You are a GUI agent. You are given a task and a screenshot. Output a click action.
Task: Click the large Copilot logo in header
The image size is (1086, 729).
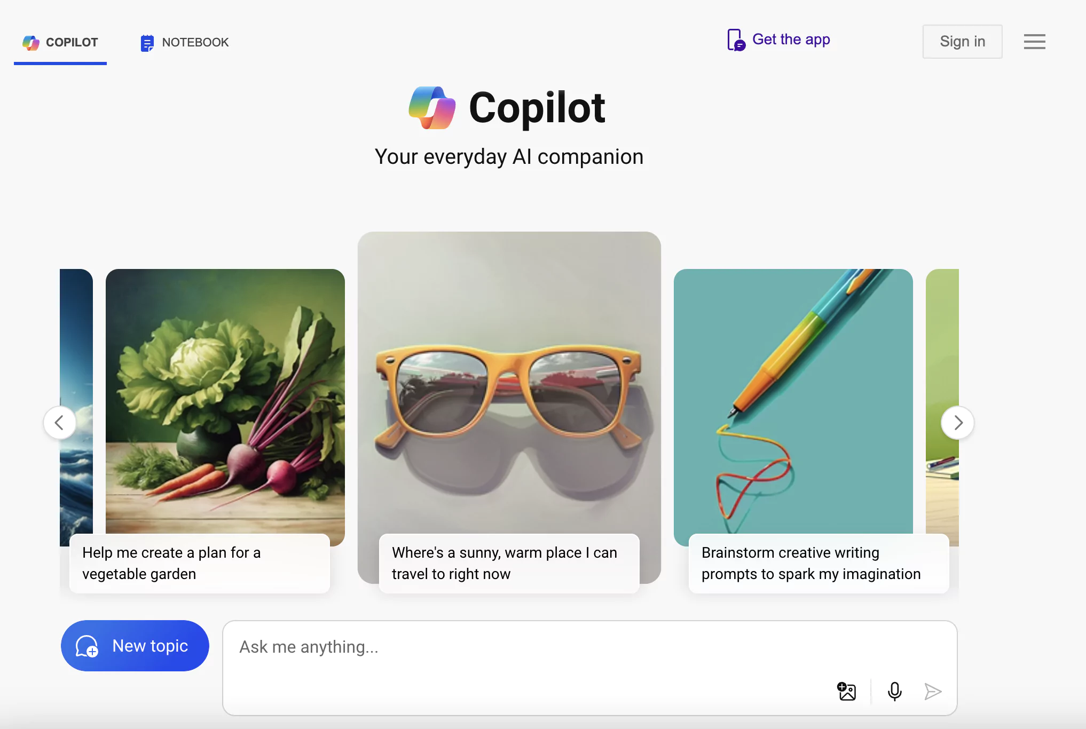click(x=432, y=108)
